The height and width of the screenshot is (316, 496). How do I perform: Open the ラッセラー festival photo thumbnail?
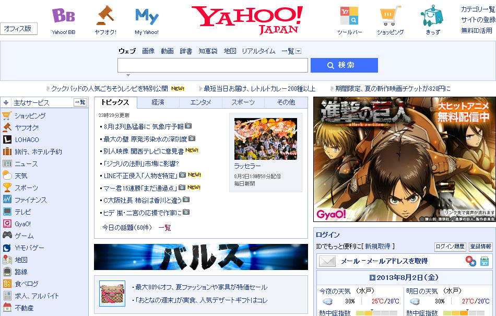tap(265, 138)
